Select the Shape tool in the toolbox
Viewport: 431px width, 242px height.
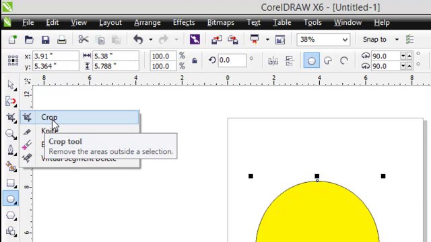pos(11,102)
